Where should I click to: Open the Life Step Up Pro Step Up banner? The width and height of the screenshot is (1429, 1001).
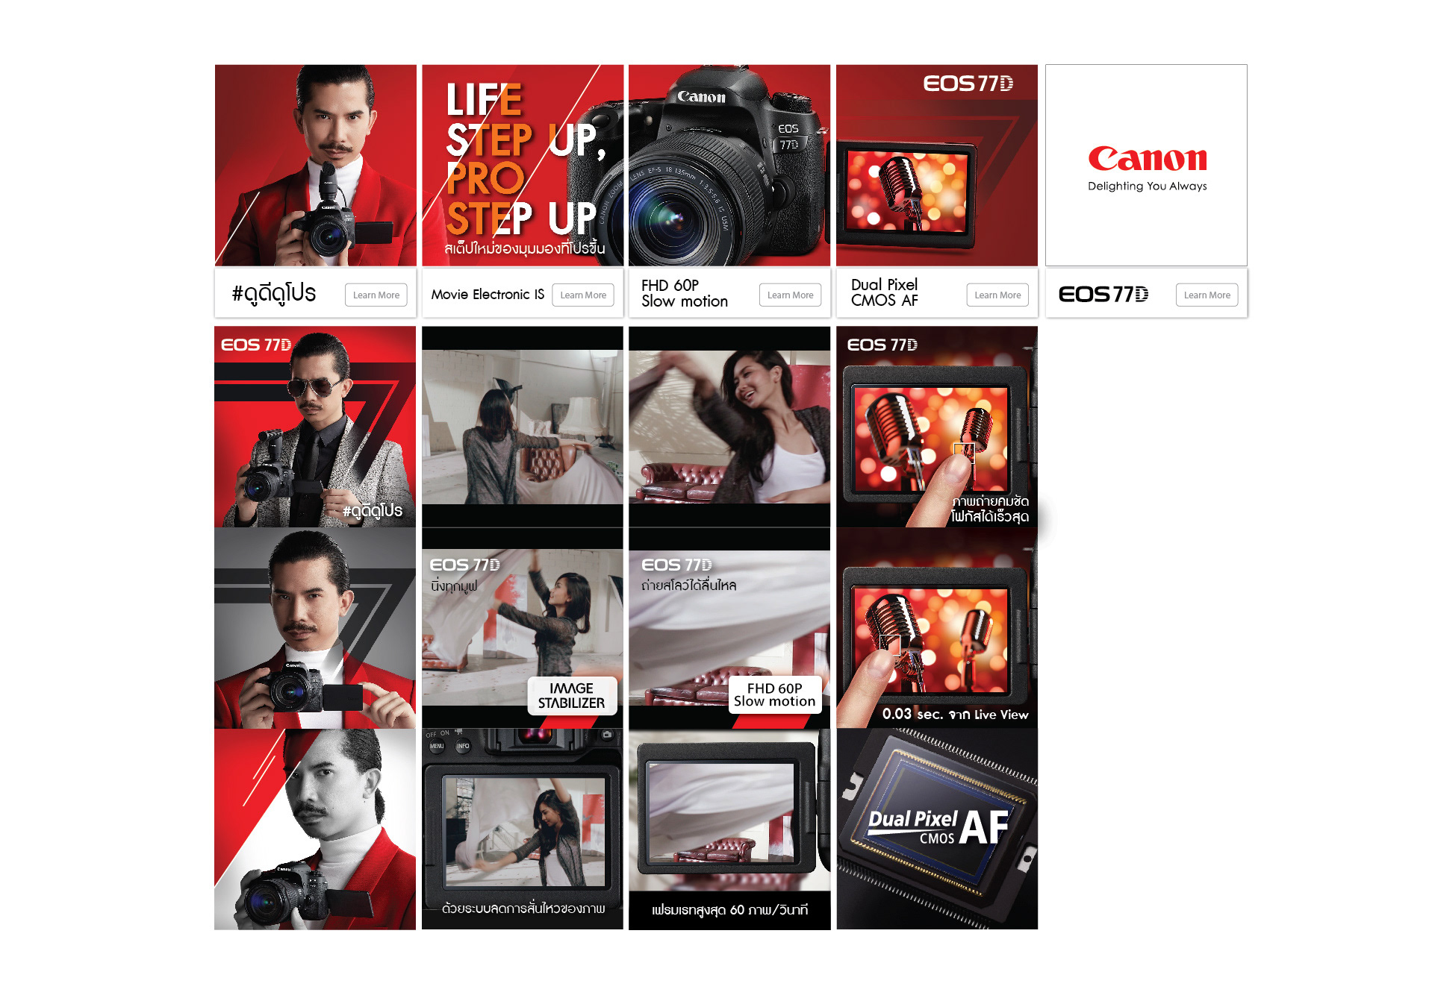pyautogui.click(x=523, y=165)
